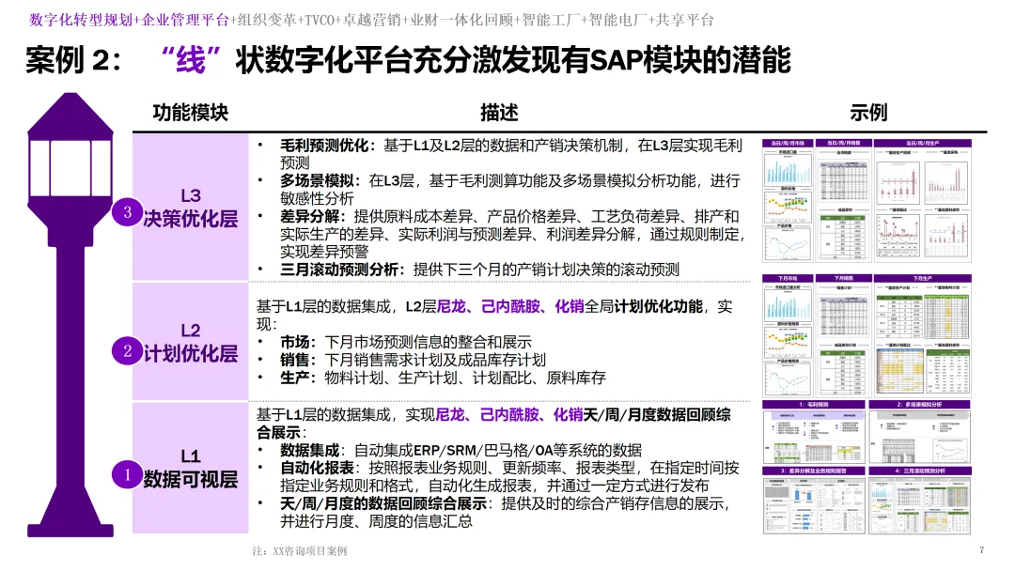
Task: Click the 毛利预测优化 bullet heading
Action: pyautogui.click(x=327, y=147)
